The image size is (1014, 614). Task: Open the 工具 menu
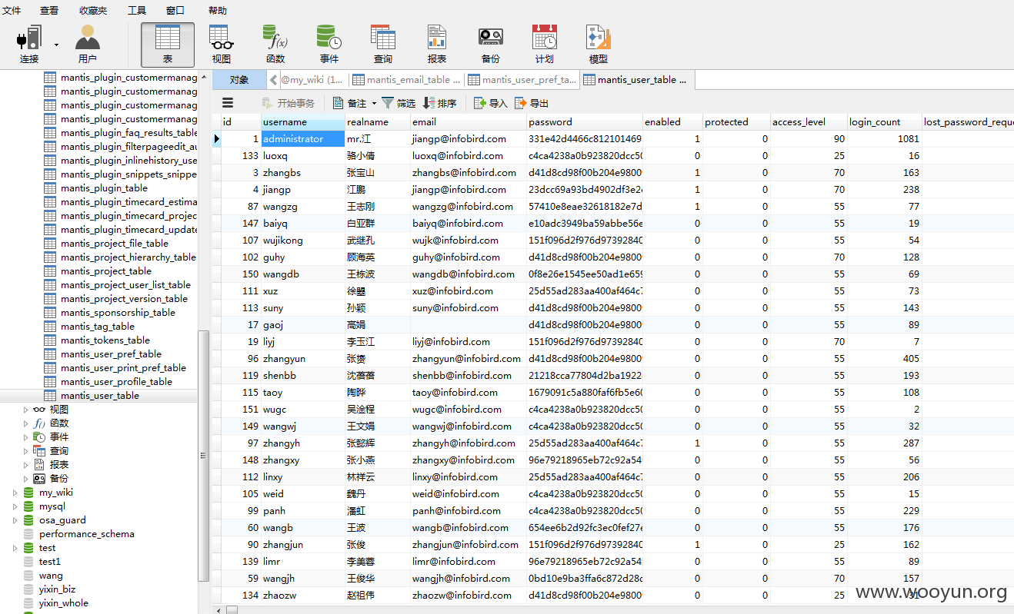[137, 10]
